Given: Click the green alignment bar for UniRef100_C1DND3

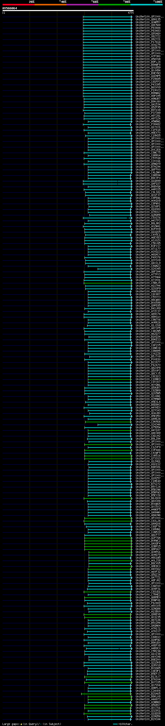Looking at the screenshot, I should click(x=109, y=379).
